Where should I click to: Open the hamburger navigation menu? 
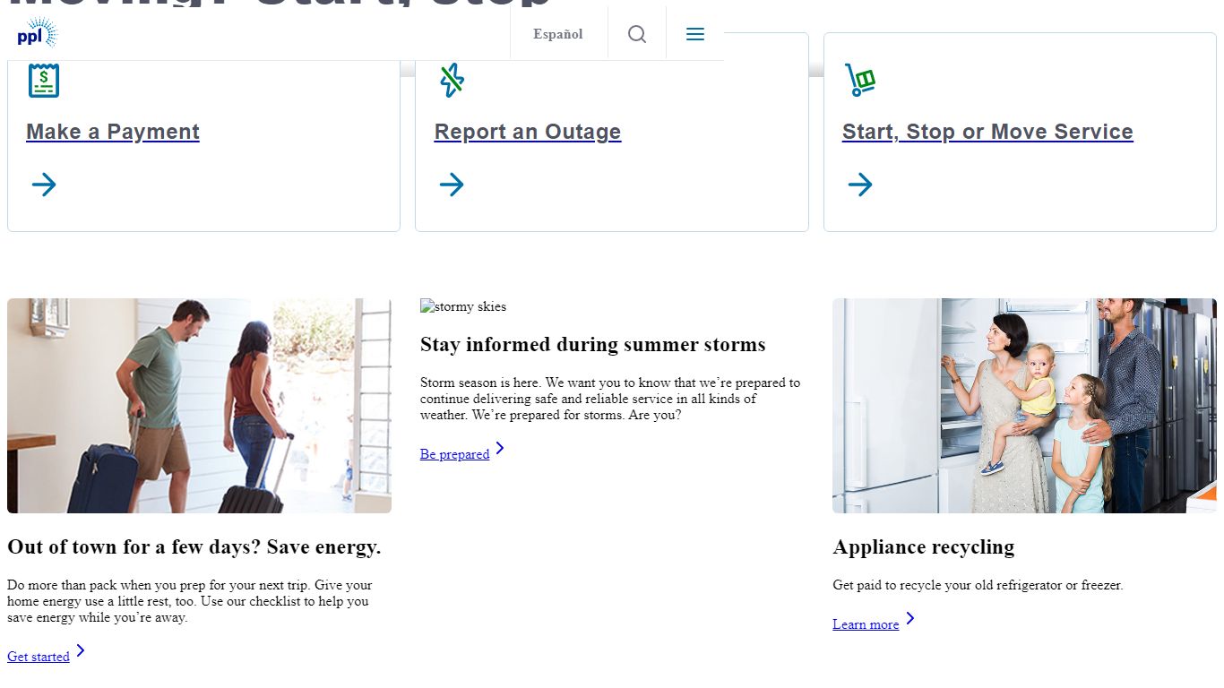pos(695,34)
